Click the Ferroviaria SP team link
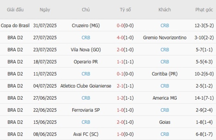The height and width of the screenshot is (140, 216). pos(86,110)
